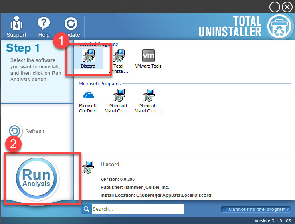Viewport: 295px width, 224px height.
Task: Select Microsoft OneDrive program icon
Action: (x=88, y=102)
